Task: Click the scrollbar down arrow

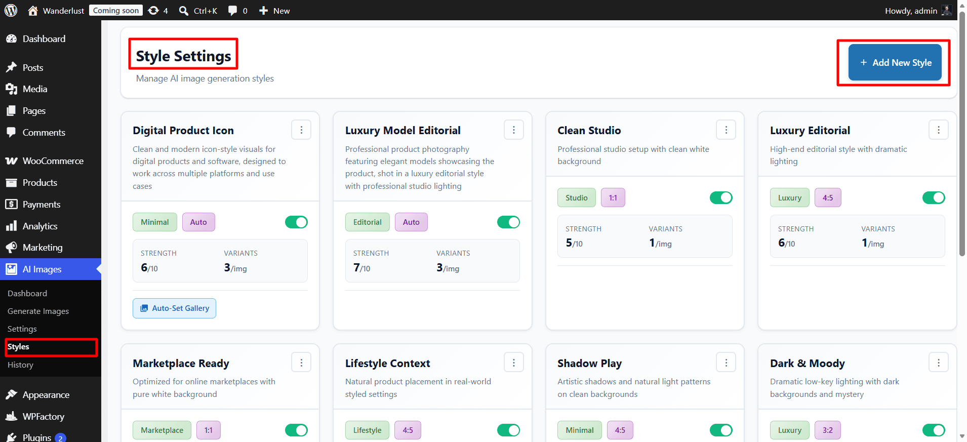Action: [962, 436]
